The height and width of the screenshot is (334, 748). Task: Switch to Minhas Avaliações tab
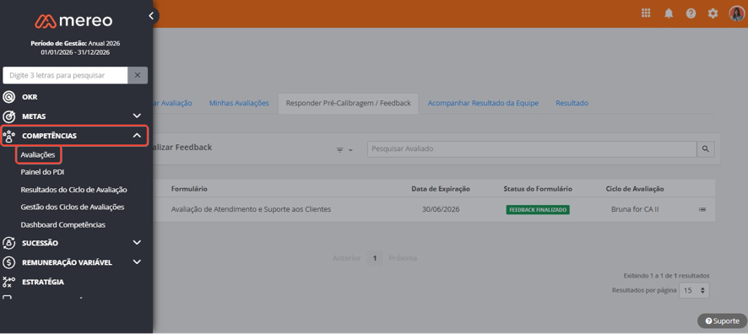pos(239,103)
